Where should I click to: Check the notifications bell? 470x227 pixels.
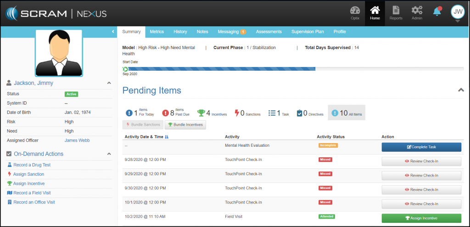(437, 11)
